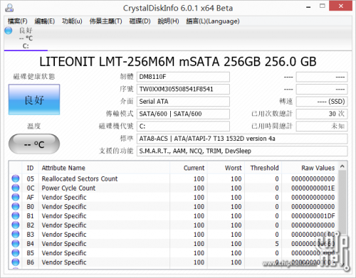This screenshot has height=278, width=356.
Task: Click the Raw Values column header
Action: [310, 168]
